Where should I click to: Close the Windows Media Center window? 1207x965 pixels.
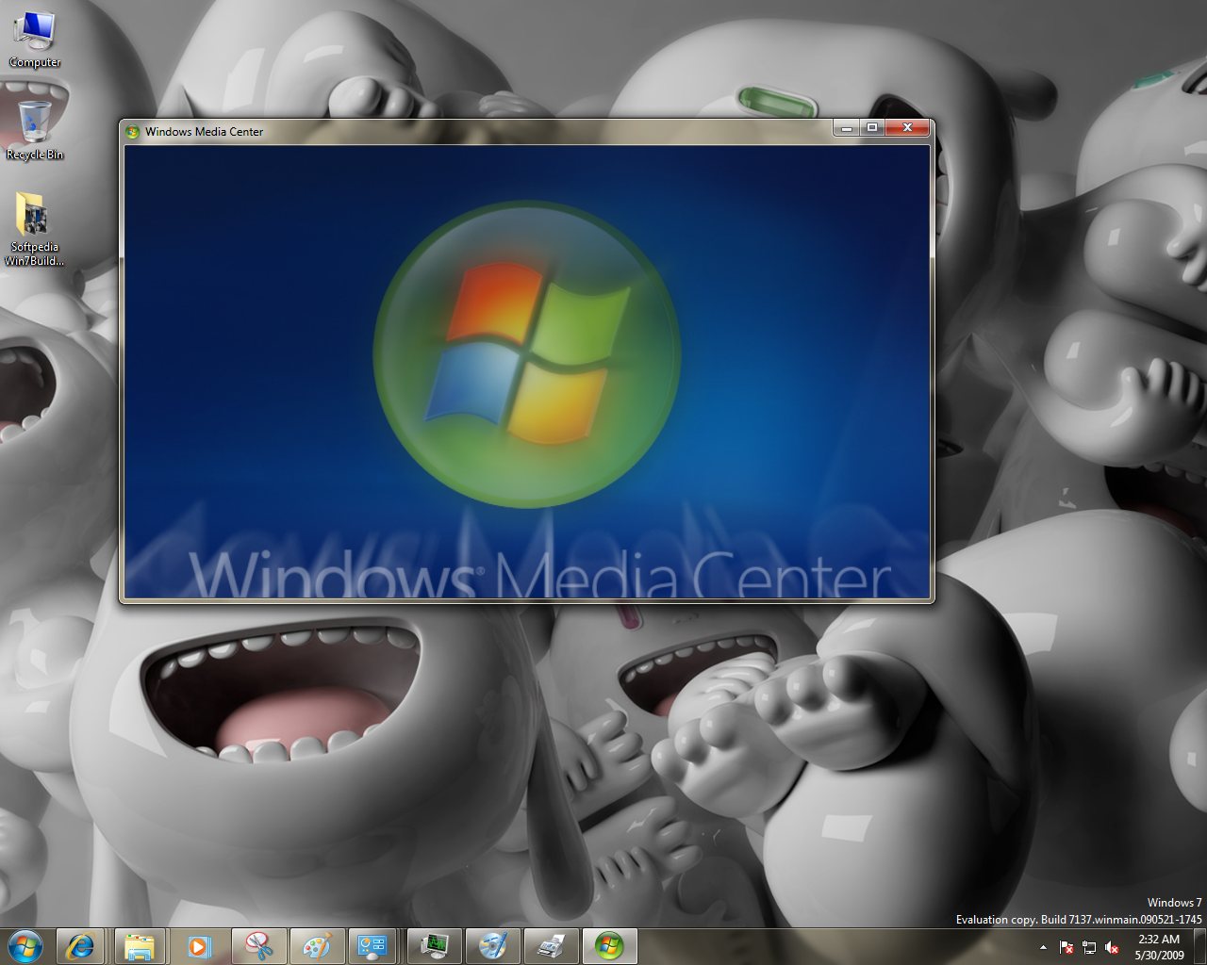tap(907, 127)
